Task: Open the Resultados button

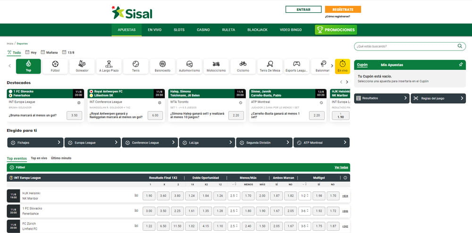Action: pyautogui.click(x=382, y=98)
